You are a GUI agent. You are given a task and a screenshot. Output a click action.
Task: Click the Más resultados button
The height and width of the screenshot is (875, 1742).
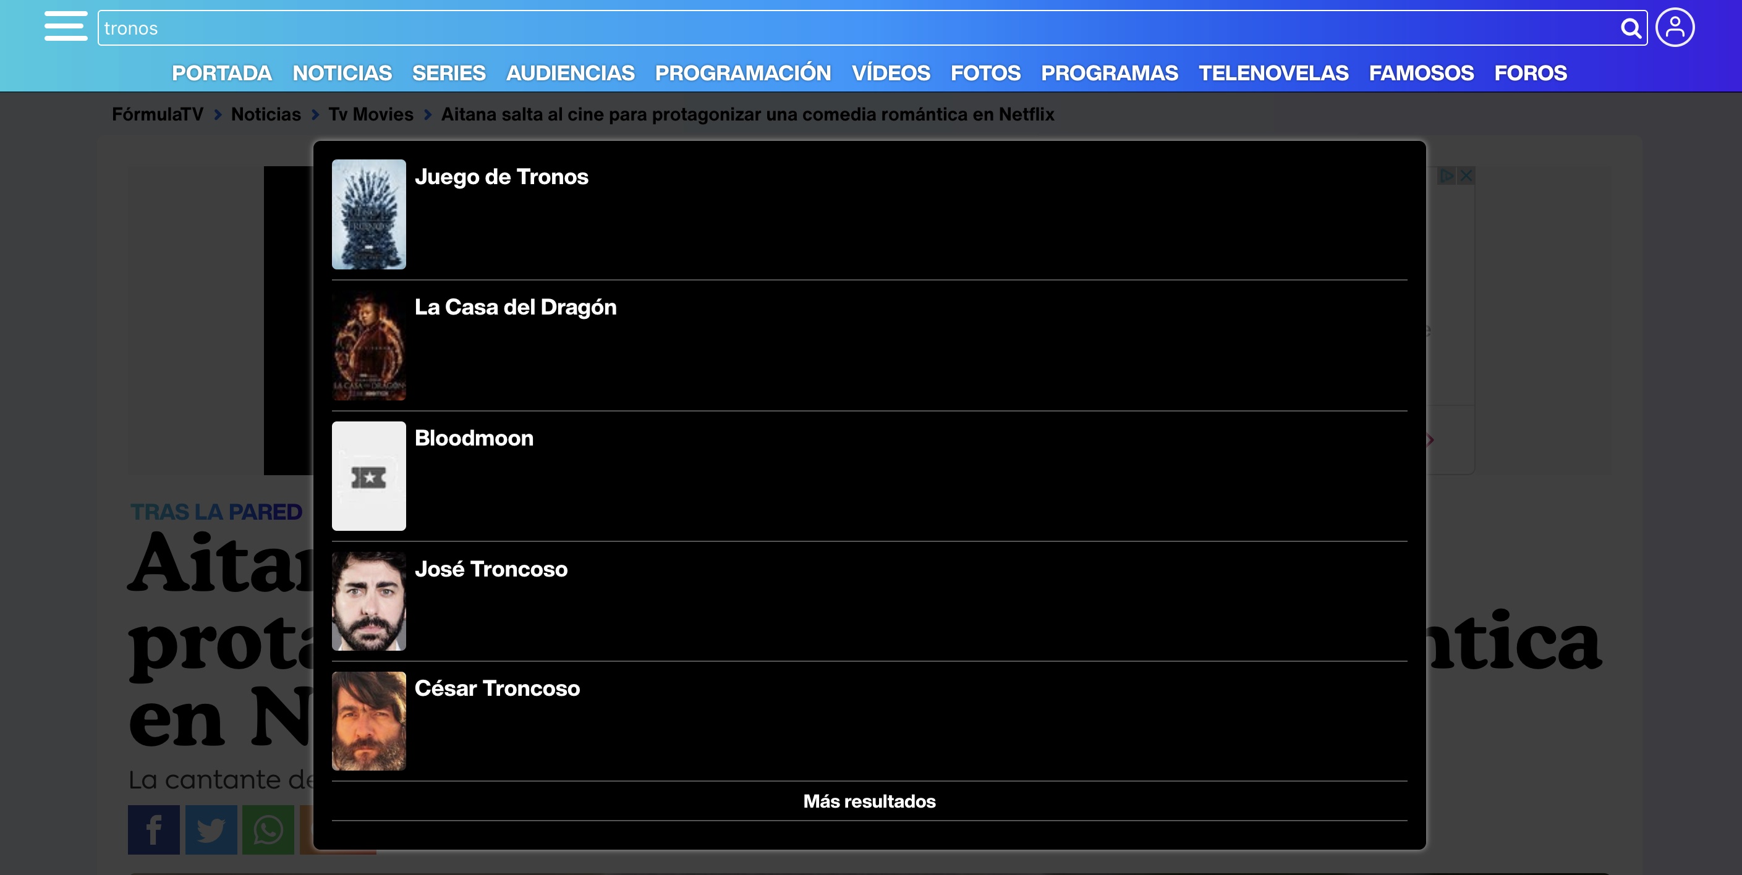pos(870,801)
